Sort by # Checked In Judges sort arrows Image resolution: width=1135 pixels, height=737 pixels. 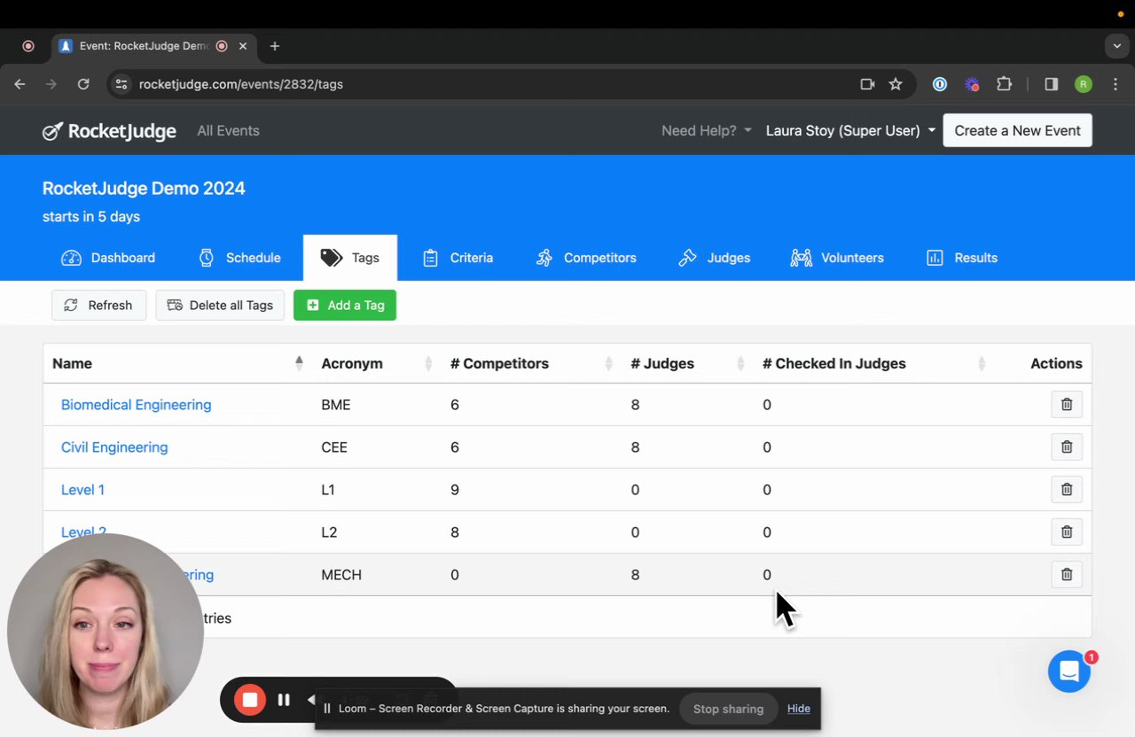(982, 363)
